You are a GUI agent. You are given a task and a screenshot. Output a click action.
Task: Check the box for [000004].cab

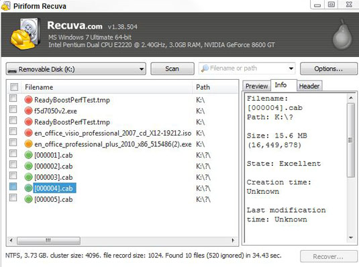point(13,186)
